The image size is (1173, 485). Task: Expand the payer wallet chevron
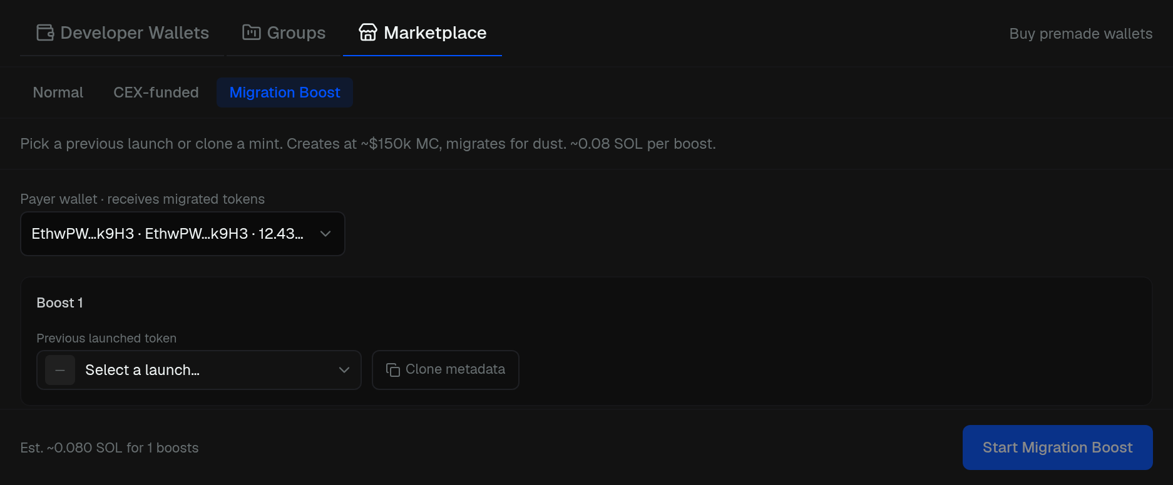[x=325, y=234]
